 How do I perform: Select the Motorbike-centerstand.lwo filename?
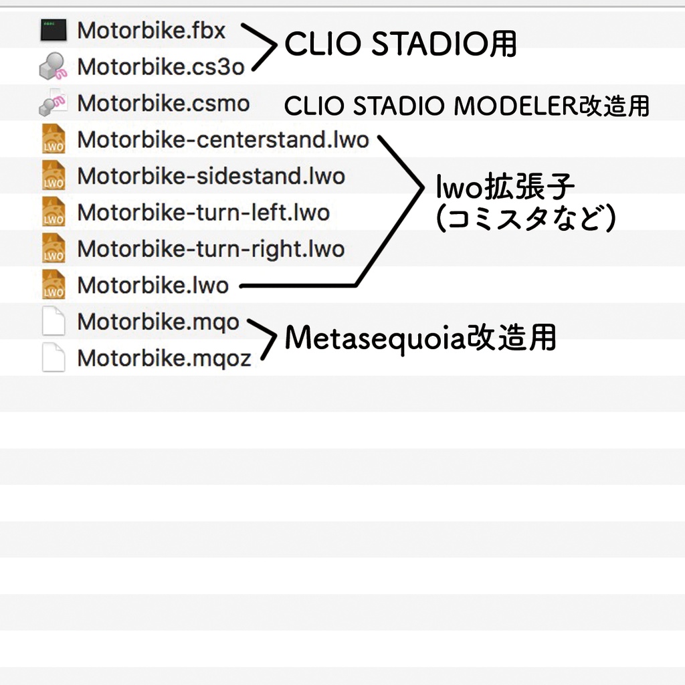223,140
